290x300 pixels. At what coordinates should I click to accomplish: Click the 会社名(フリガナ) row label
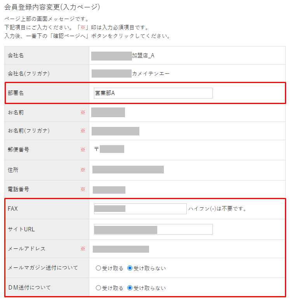coord(29,74)
